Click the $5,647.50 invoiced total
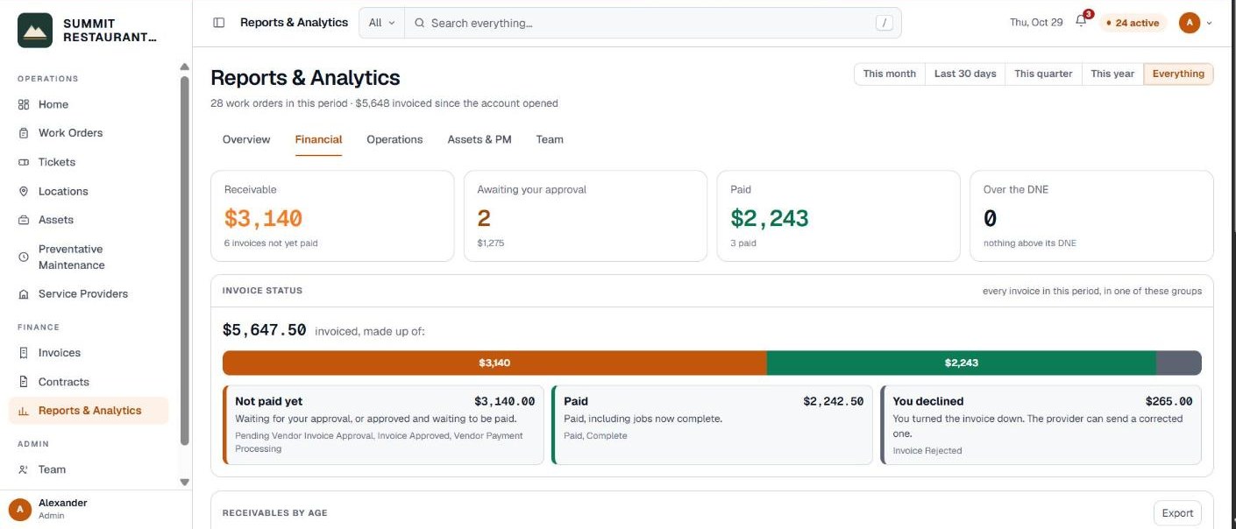 (264, 330)
